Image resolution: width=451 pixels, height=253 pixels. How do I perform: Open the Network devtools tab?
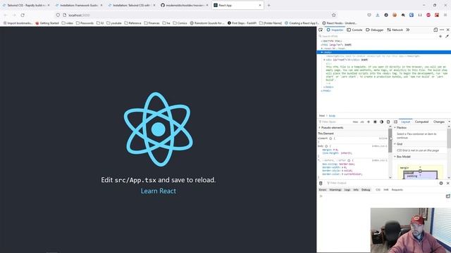[395, 30]
